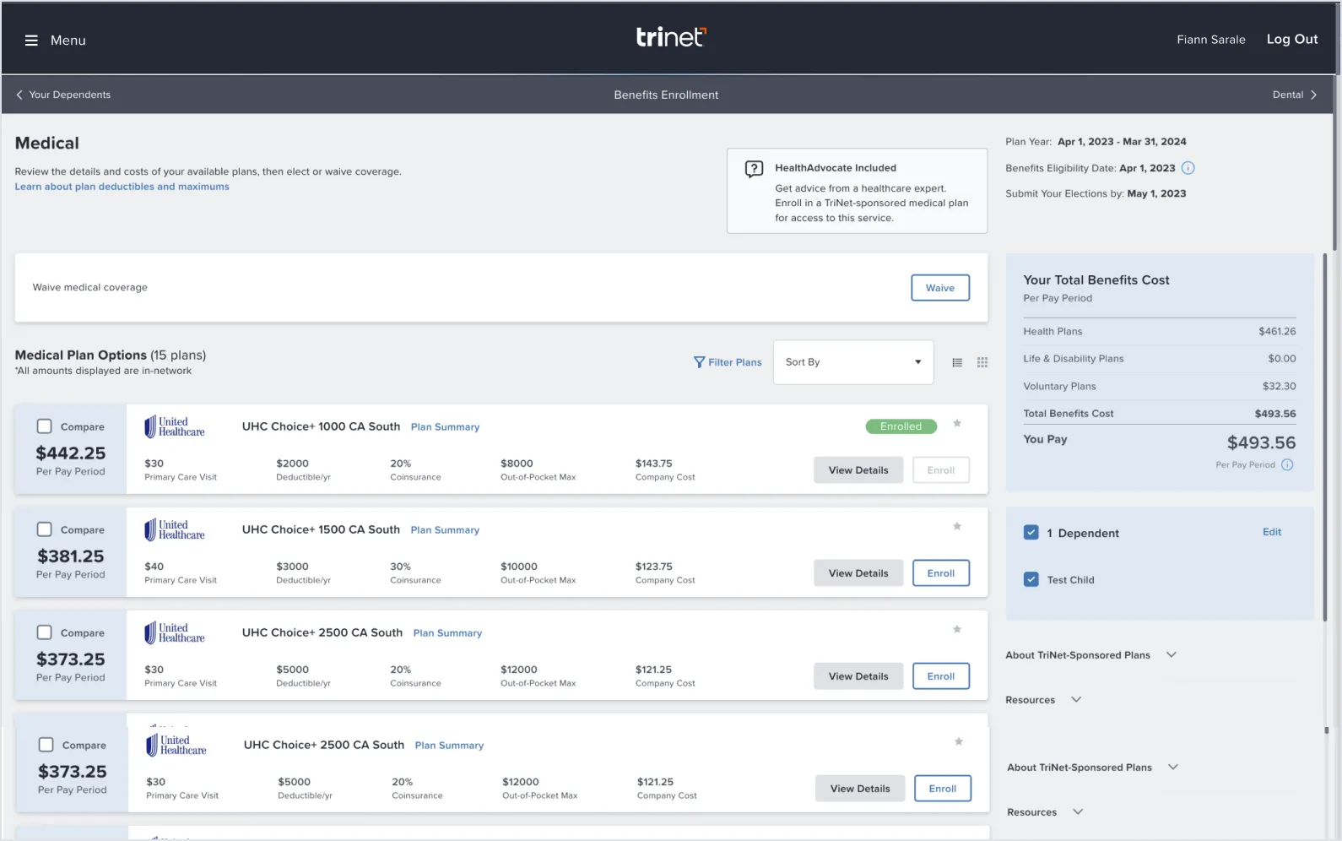Open Plan Summary for UHC Choice+ 1000
1342x841 pixels.
click(445, 427)
